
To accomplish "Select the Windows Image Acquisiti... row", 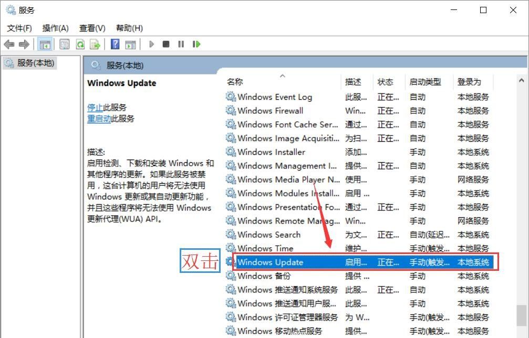I will coord(359,138).
